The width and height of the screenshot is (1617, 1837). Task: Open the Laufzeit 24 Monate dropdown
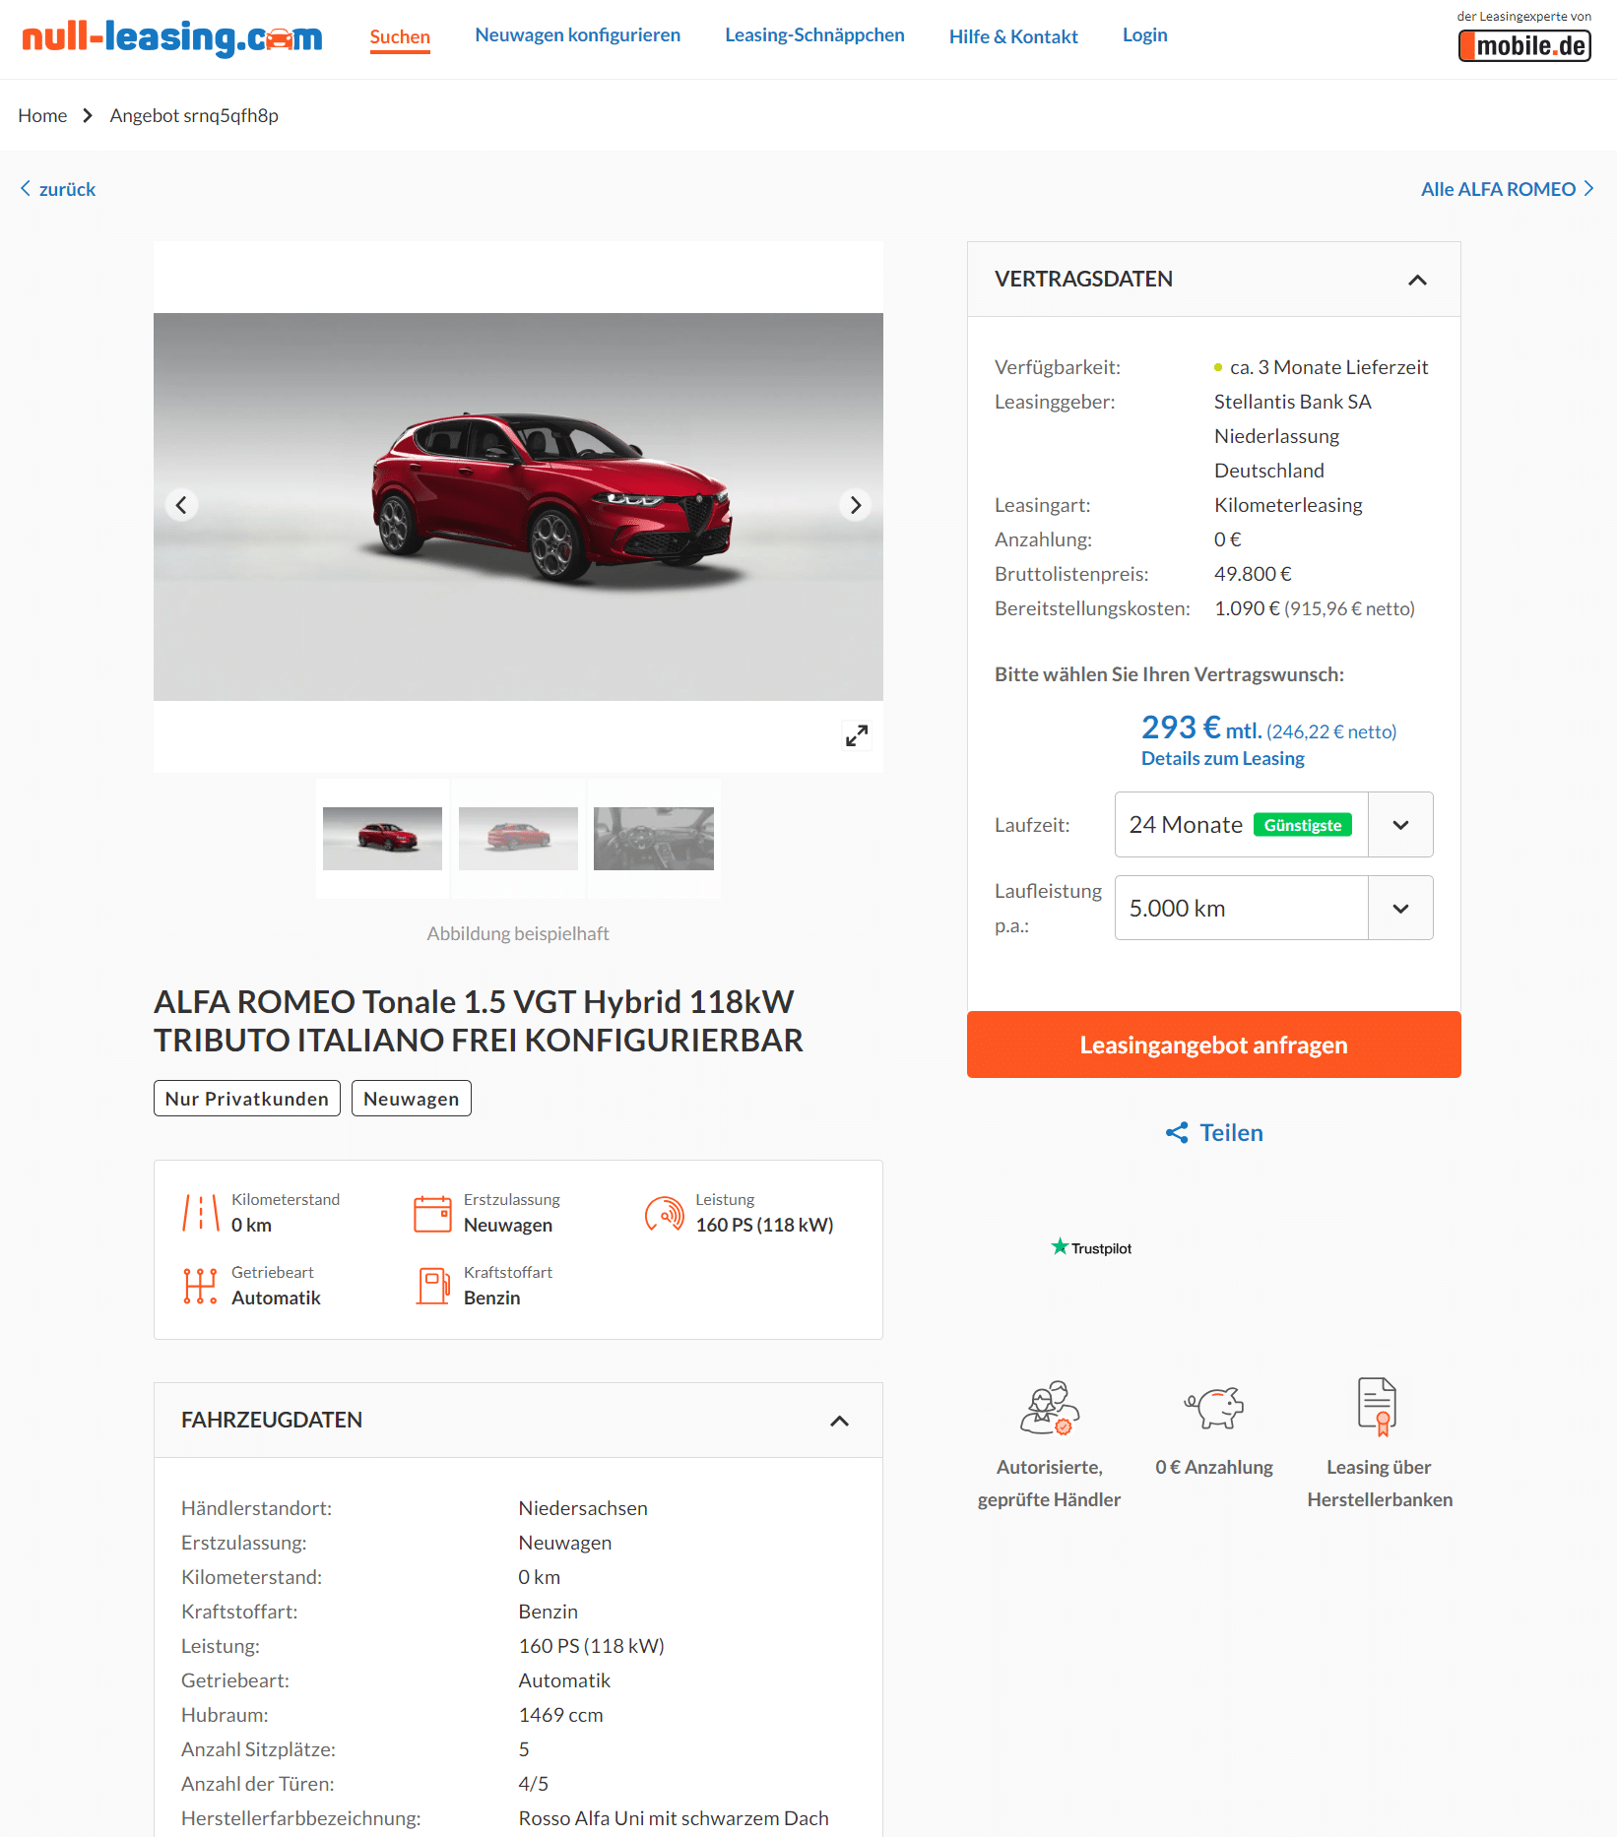click(1273, 825)
